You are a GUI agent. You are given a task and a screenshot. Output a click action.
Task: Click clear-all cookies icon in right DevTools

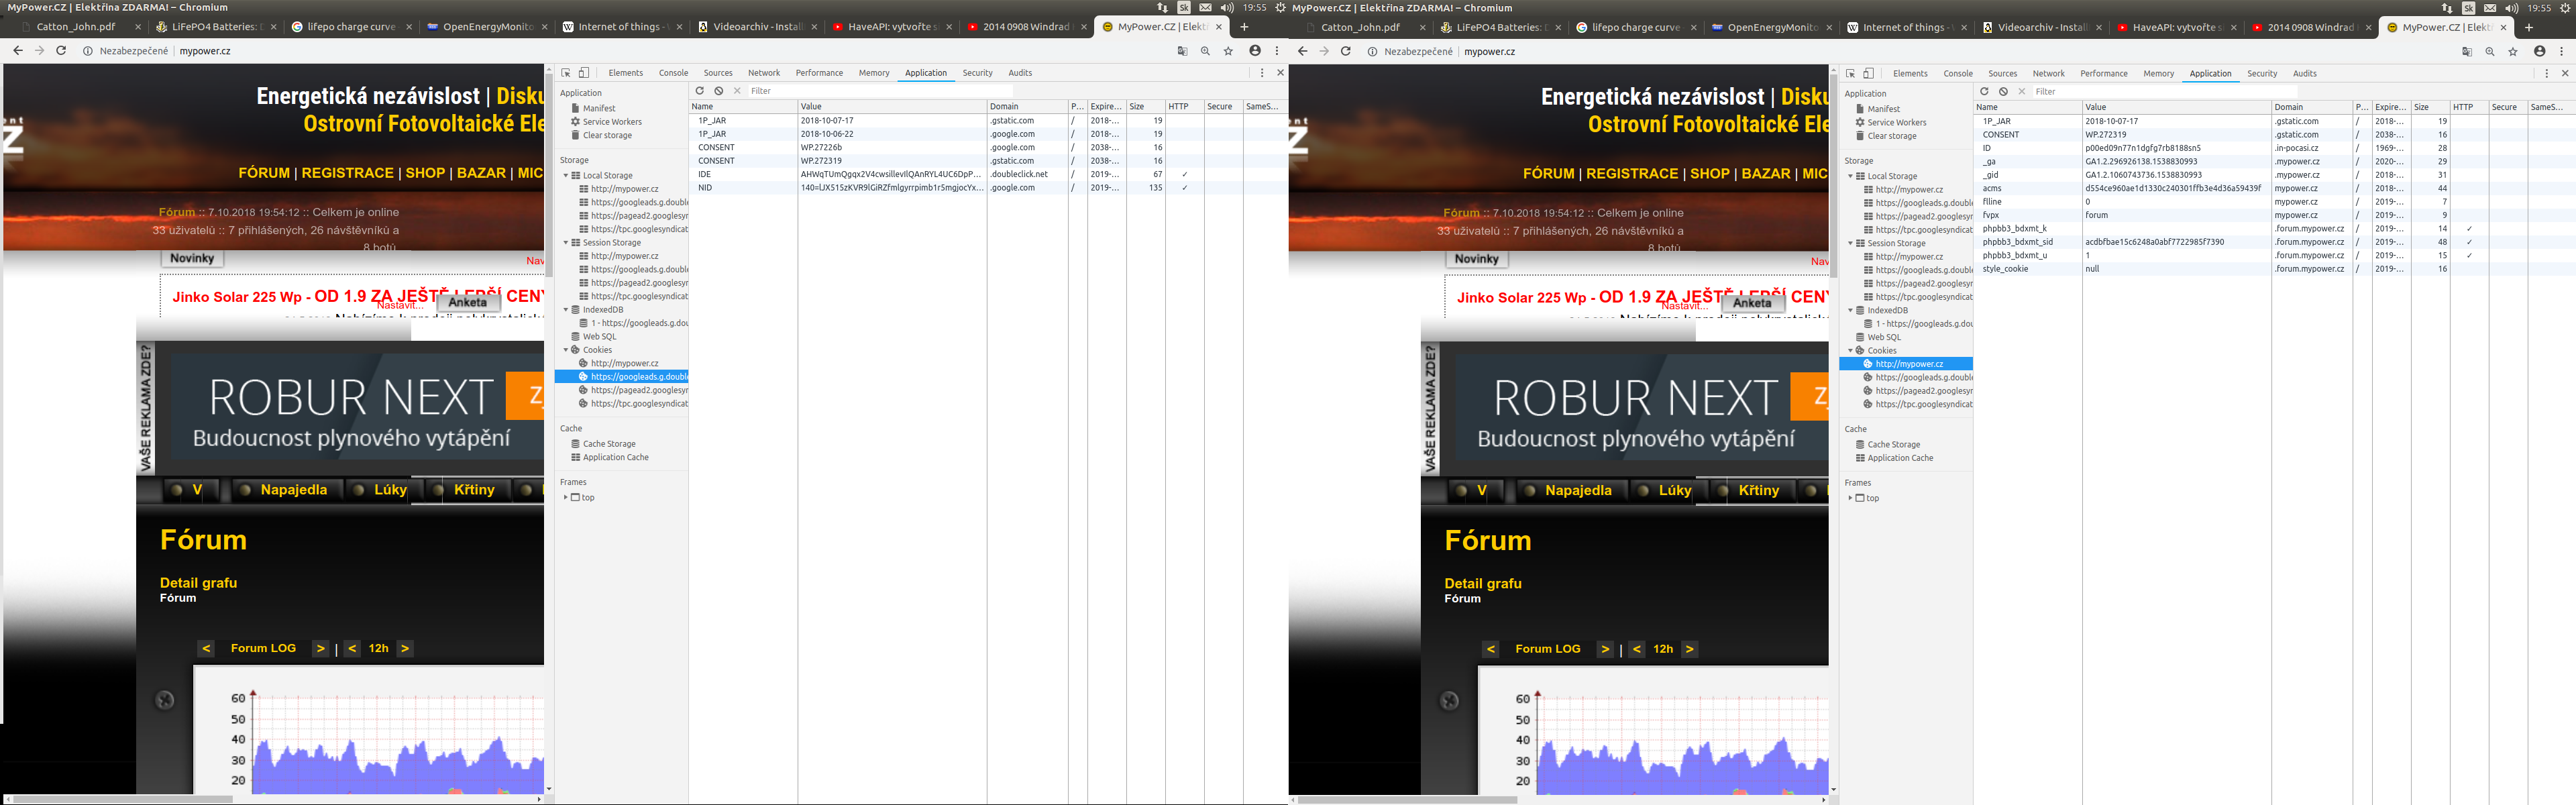(2003, 92)
